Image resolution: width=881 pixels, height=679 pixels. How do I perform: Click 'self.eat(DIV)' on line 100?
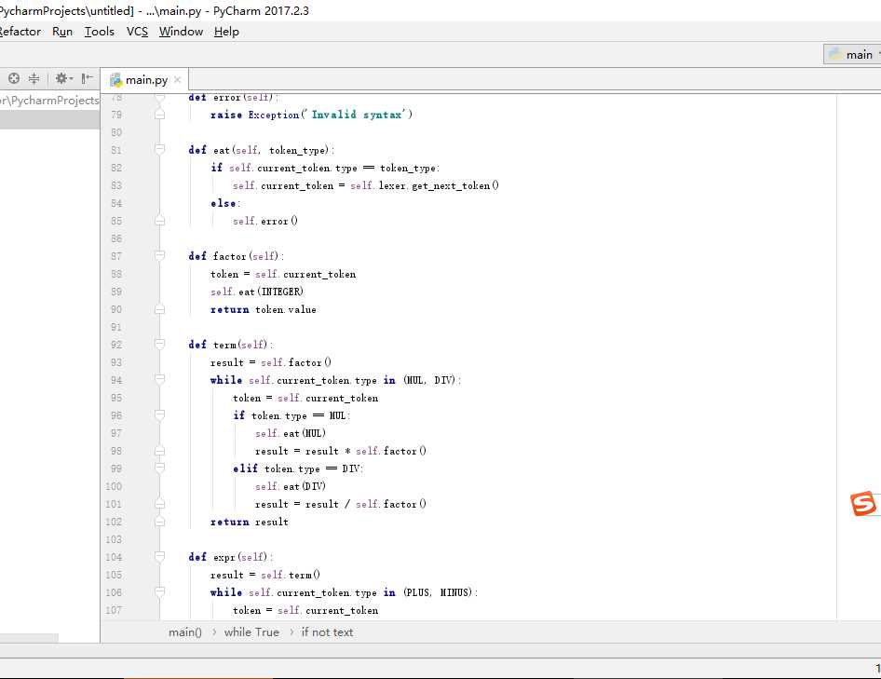point(291,487)
